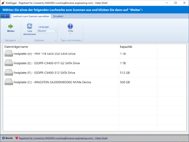
Task: Click drive icon for Festplatte (D:)
Action: click(9, 54)
